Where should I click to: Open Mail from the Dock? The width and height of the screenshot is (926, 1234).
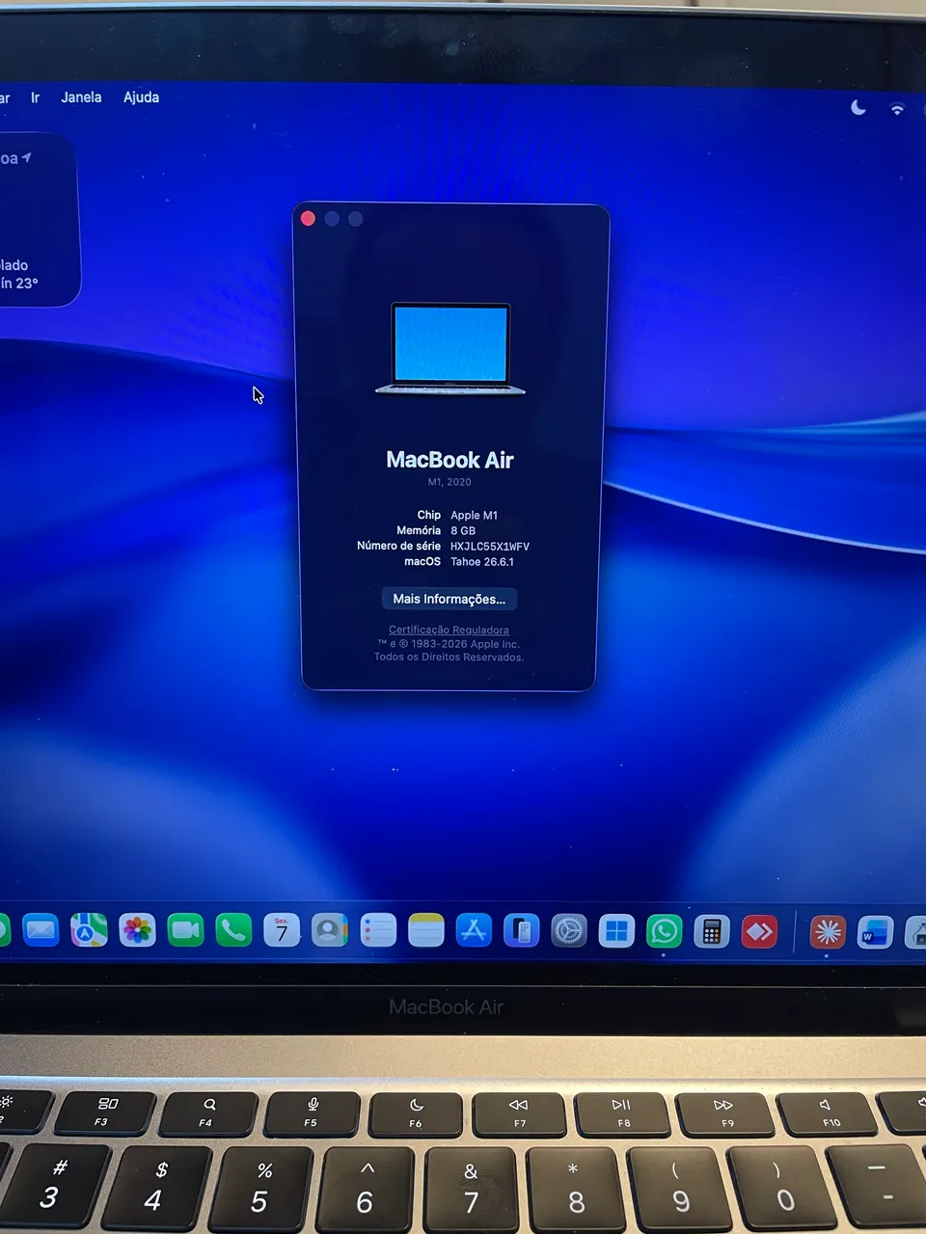click(x=41, y=930)
